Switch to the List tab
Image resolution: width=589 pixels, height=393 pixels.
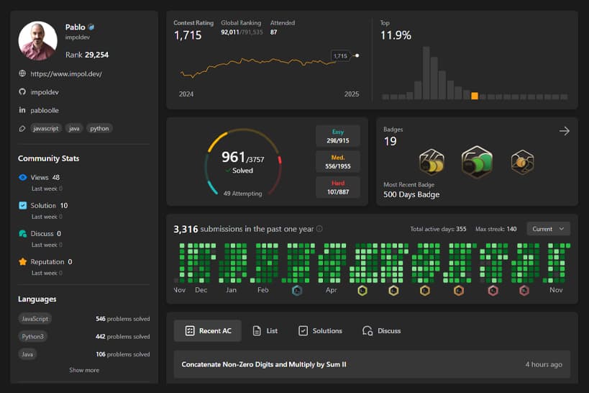pos(265,330)
